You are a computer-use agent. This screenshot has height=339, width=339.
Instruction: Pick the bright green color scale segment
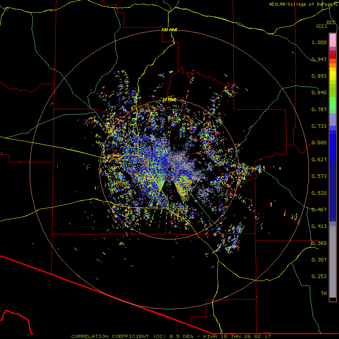[333, 103]
